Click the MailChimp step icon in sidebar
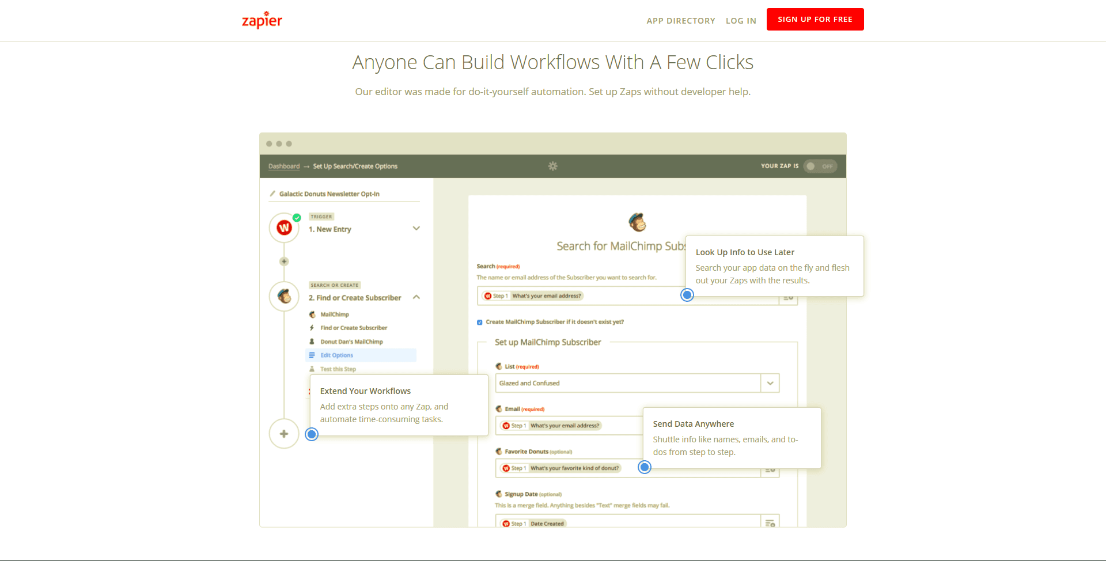 [284, 297]
